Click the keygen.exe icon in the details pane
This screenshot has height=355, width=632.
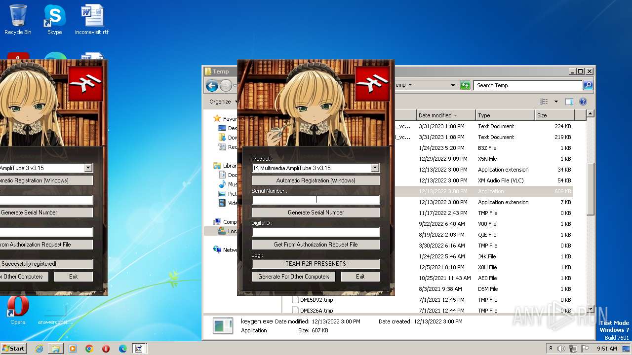click(223, 325)
